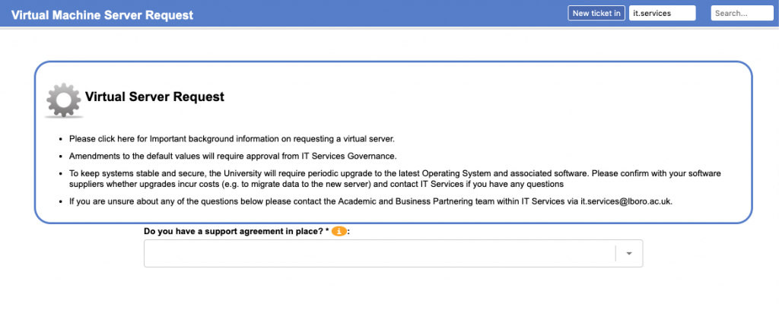Click the it.services@lboro.ac.uk email address
The width and height of the screenshot is (779, 310).
coord(626,201)
